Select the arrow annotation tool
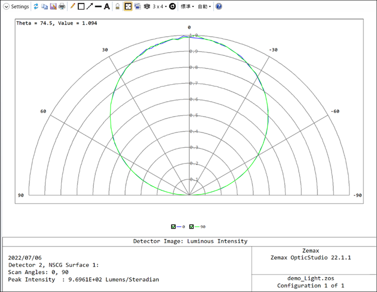 pyautogui.click(x=90, y=7)
